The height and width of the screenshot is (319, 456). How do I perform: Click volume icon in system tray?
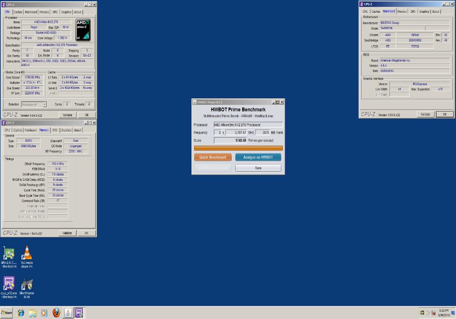[428, 313]
